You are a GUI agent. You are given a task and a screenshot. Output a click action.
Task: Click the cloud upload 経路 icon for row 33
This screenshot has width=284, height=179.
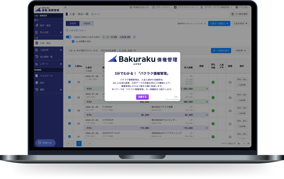pos(230,82)
